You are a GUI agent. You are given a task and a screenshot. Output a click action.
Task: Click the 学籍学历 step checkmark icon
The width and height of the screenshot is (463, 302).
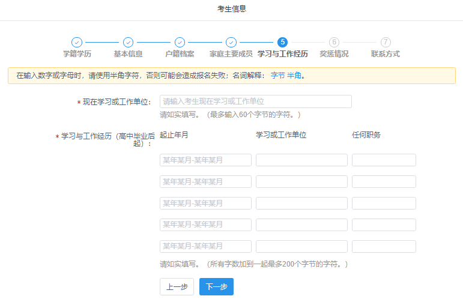(x=77, y=42)
